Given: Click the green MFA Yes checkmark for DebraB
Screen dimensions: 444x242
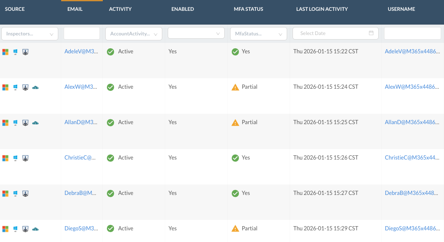Looking at the screenshot, I should (235, 193).
